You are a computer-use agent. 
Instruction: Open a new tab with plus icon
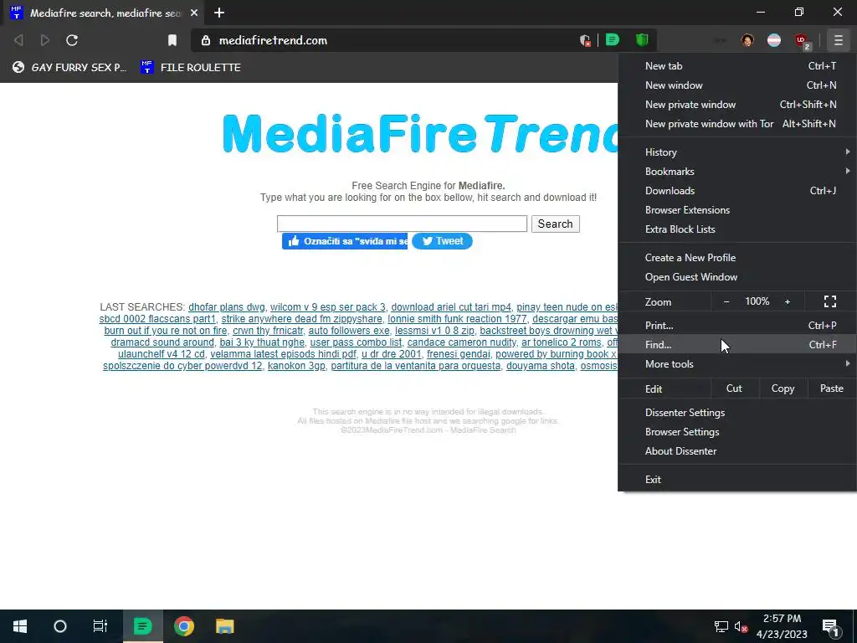219,13
